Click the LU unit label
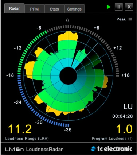The height and width of the screenshot is (155, 137). 128,106
